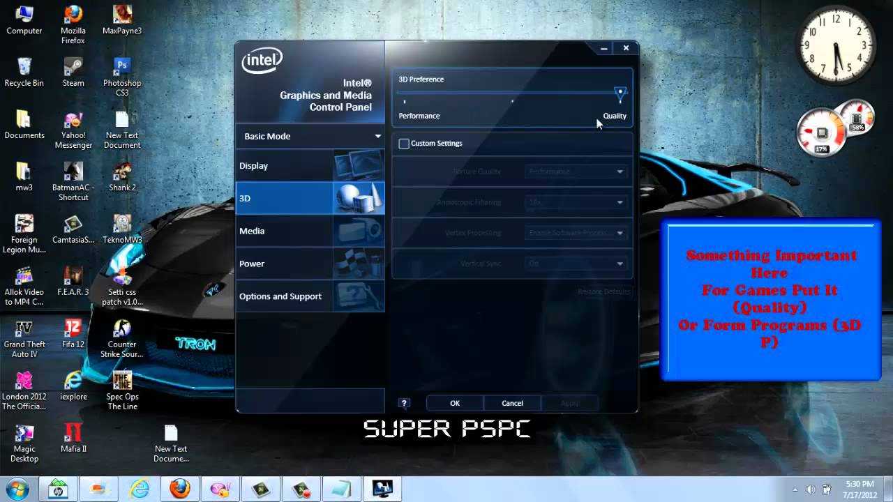Open the Recycle Bin icon
This screenshot has height=502, width=893.
coord(24,73)
